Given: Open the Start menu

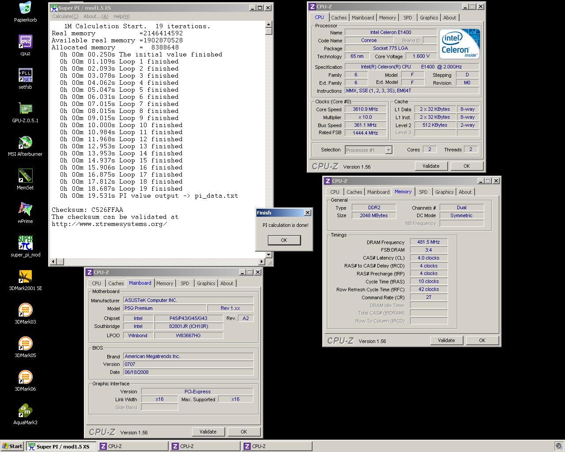Looking at the screenshot, I should click(x=12, y=446).
